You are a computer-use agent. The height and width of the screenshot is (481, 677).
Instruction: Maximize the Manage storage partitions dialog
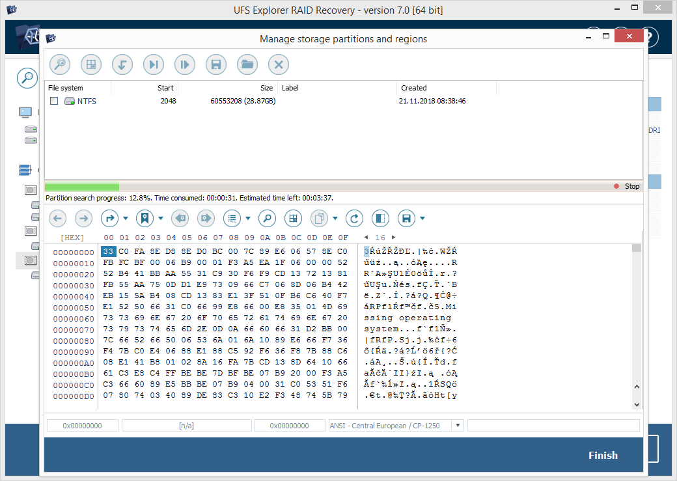tap(606, 36)
